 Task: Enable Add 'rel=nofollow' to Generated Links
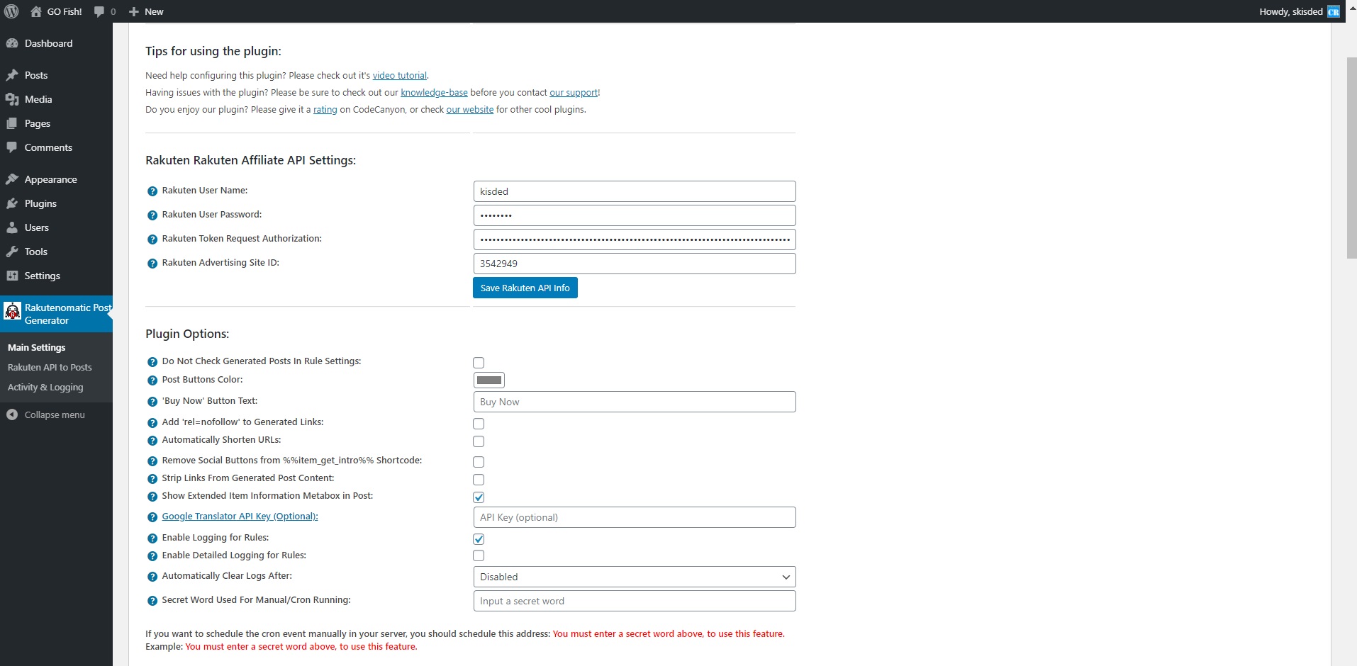[479, 424]
